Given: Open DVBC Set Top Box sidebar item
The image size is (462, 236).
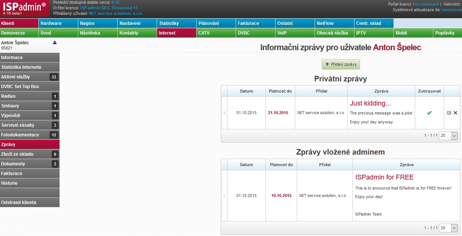Looking at the screenshot, I should [x=30, y=87].
